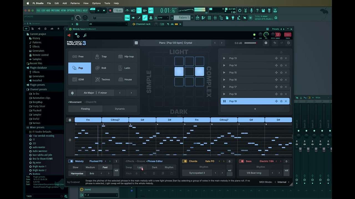The image size is (355, 199).
Task: Click the FL Studio record button
Action: pos(110,11)
